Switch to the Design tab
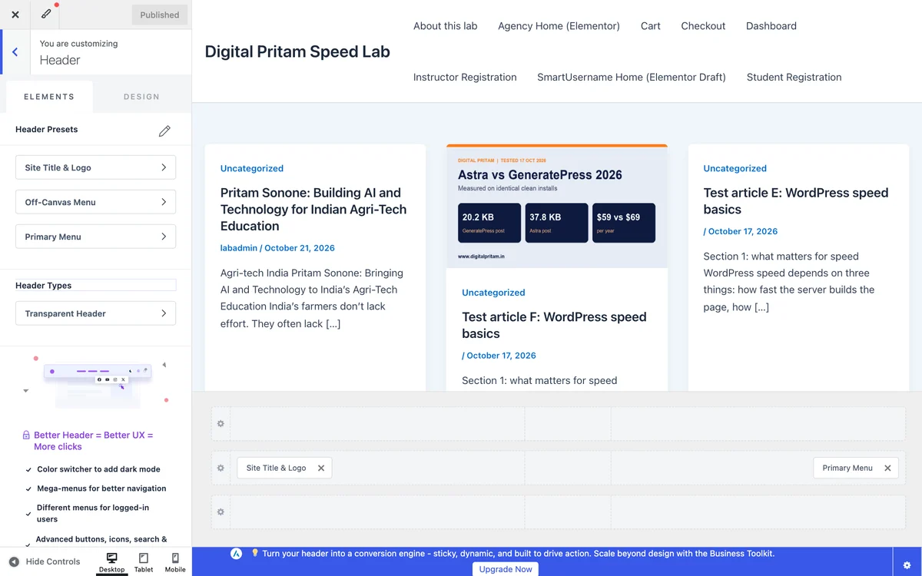 (x=141, y=97)
